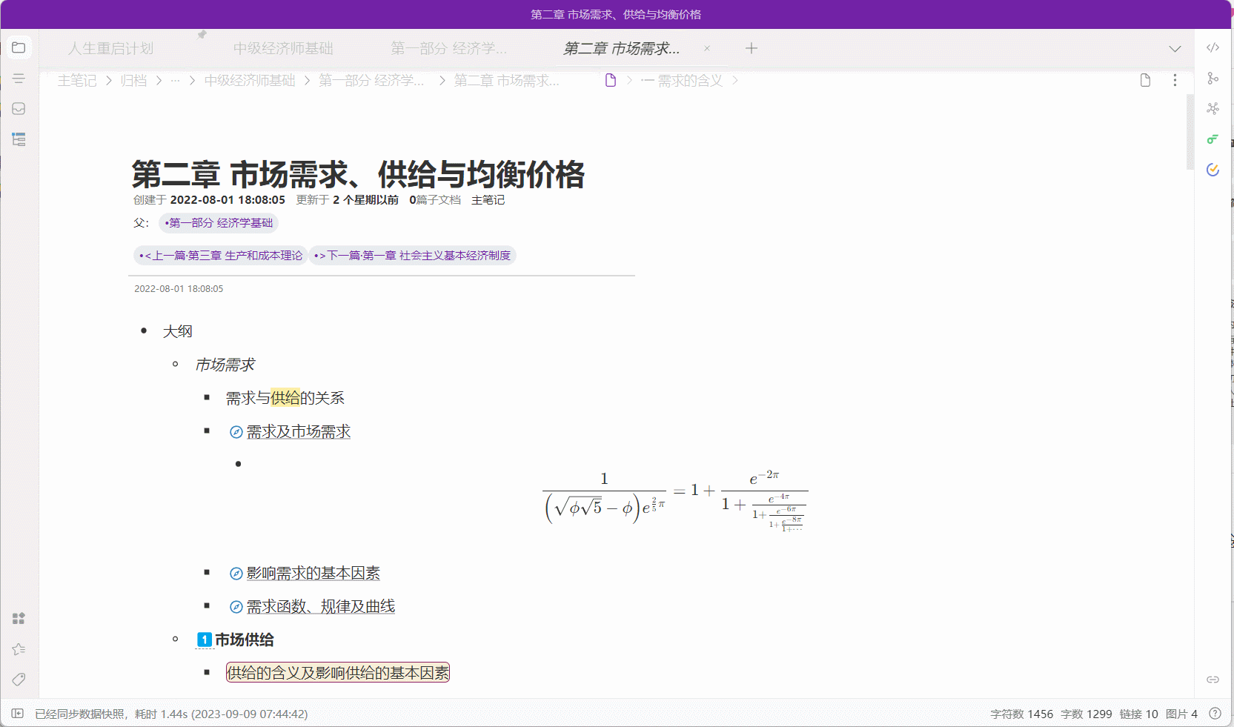Open the graph view in right sidebar
1234x727 pixels.
click(1213, 78)
